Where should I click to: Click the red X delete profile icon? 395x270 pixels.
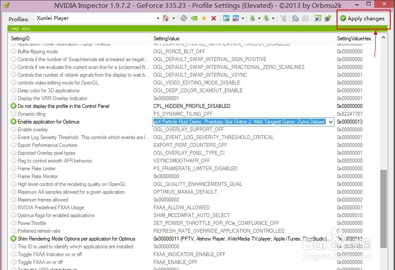coord(214,18)
